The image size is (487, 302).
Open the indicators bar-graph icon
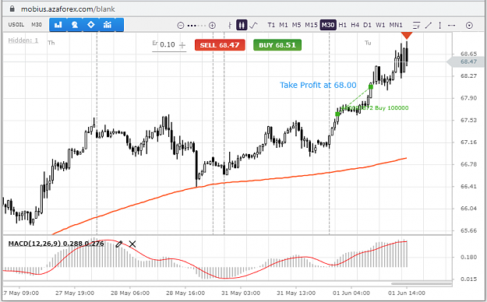point(108,25)
